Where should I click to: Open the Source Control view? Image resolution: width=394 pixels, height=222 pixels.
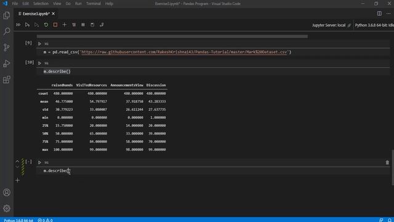pyautogui.click(x=7, y=47)
